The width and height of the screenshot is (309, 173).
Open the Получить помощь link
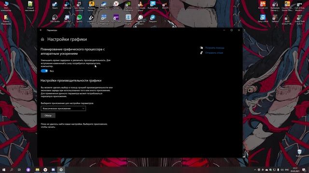point(214,48)
